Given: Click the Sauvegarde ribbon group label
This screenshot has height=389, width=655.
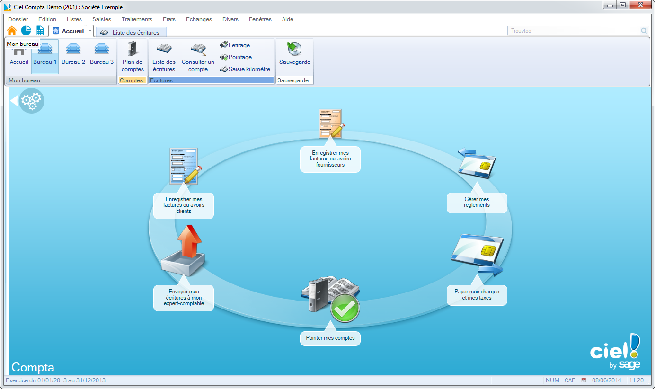Looking at the screenshot, I should point(294,80).
